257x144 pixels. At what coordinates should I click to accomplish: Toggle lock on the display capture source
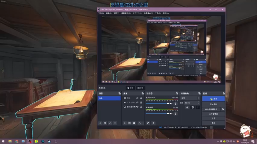(141, 107)
